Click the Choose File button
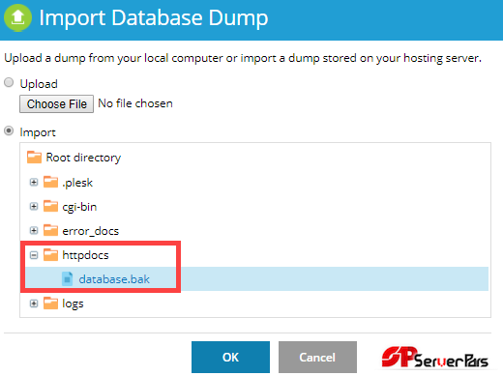503x376 pixels. pyautogui.click(x=56, y=103)
